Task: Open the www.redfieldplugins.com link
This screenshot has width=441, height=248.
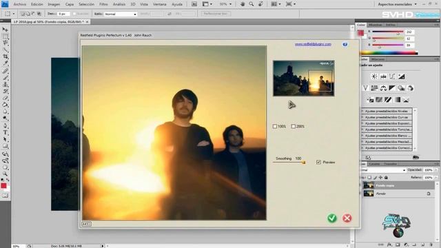Action: coord(313,44)
